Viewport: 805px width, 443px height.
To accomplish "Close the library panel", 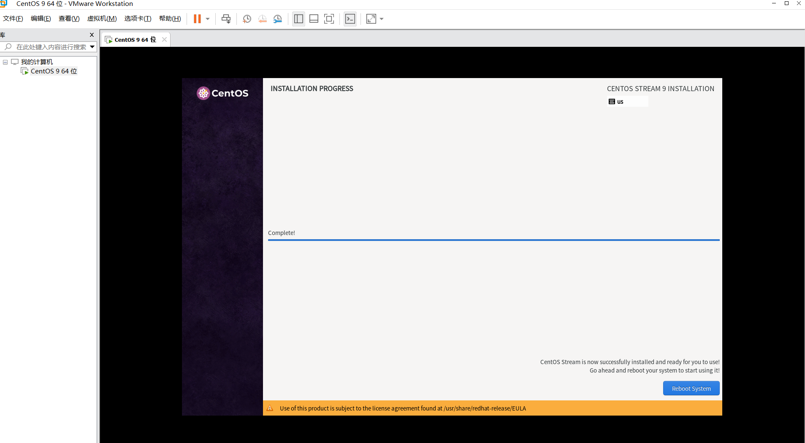I will [92, 35].
